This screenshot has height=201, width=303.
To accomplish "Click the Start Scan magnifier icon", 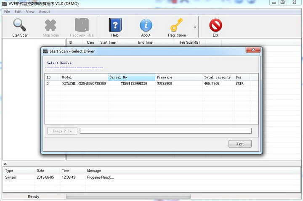I will click(19, 25).
